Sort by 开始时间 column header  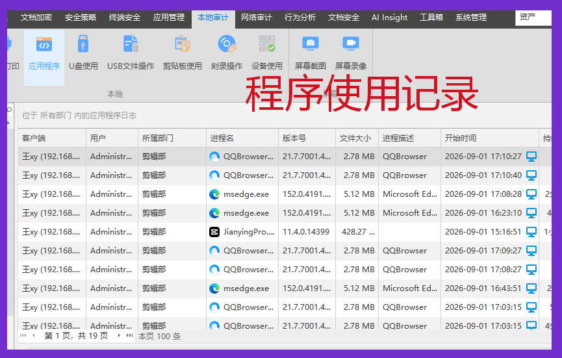(490, 138)
